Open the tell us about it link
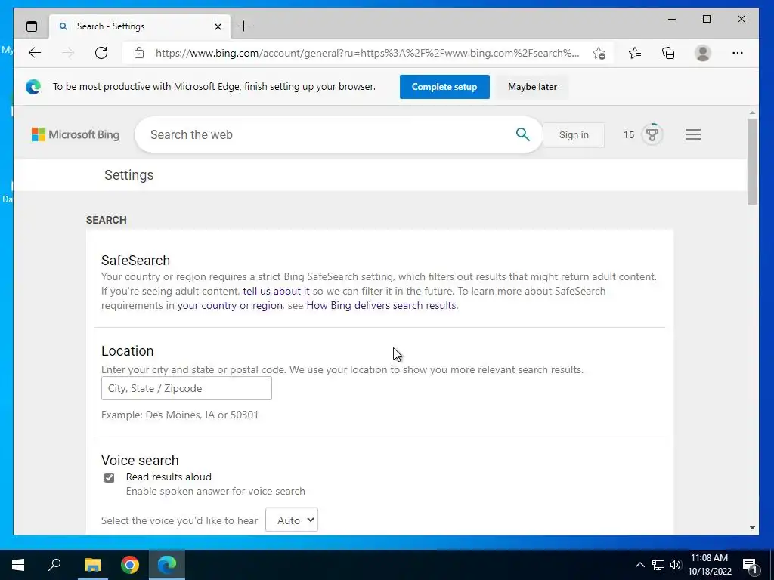The width and height of the screenshot is (774, 580). 276,291
